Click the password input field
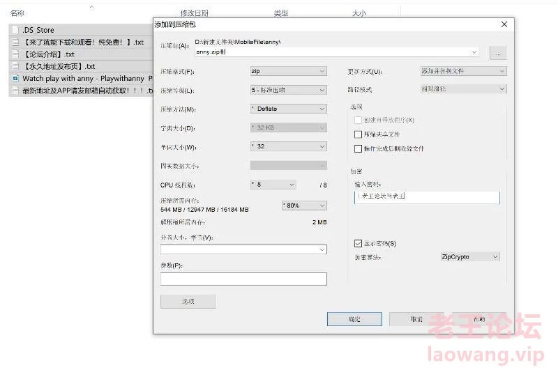Screen dimensions: 558x372 point(427,197)
